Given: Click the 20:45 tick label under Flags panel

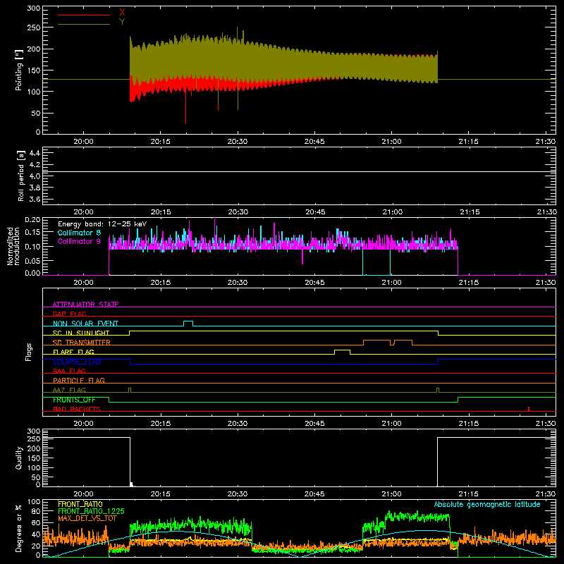Looking at the screenshot, I should [314, 424].
